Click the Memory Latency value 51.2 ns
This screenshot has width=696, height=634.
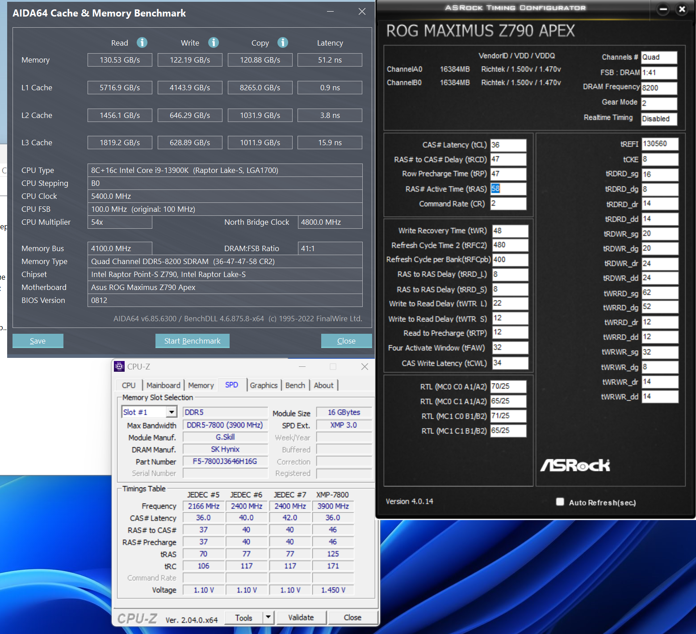coord(330,60)
